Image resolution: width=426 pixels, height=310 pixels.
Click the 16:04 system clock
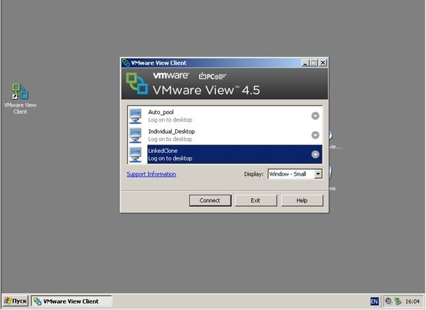[x=412, y=301]
